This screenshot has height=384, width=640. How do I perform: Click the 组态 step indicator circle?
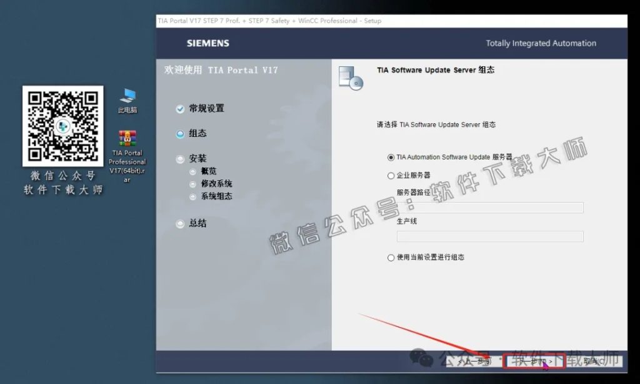pos(181,133)
